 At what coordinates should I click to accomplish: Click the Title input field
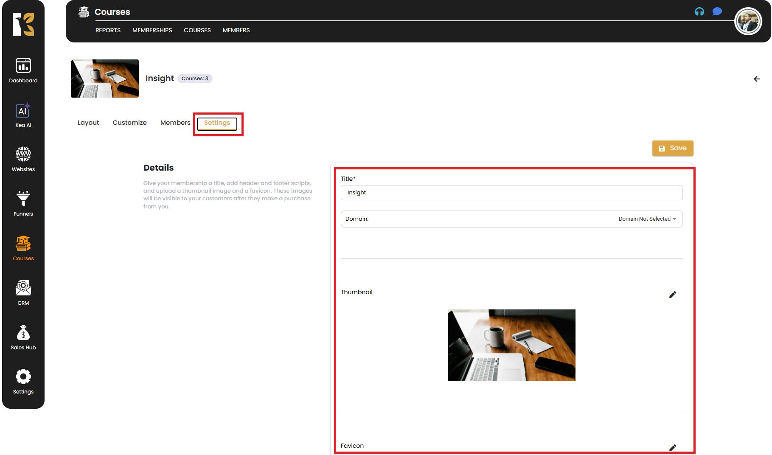[511, 193]
